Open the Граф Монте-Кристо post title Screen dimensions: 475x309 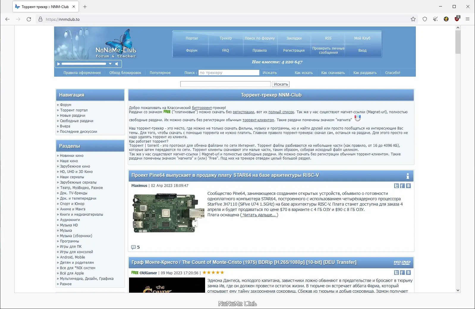pyautogui.click(x=244, y=262)
